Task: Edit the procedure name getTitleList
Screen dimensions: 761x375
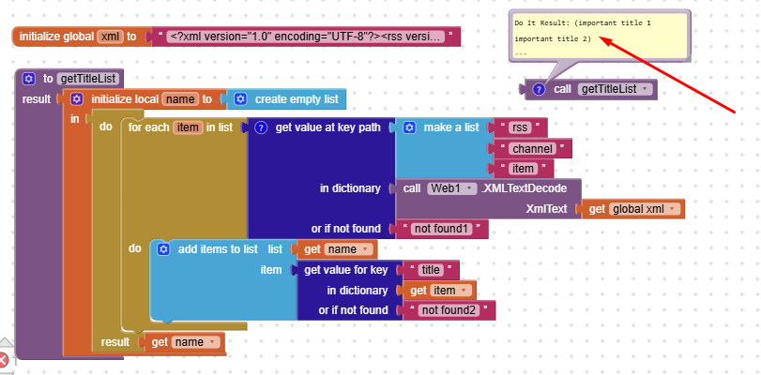Action: click(x=87, y=79)
